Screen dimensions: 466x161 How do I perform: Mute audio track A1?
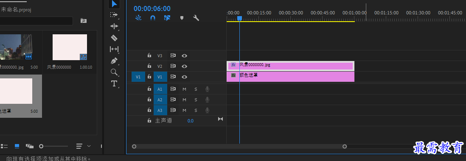[x=184, y=89]
